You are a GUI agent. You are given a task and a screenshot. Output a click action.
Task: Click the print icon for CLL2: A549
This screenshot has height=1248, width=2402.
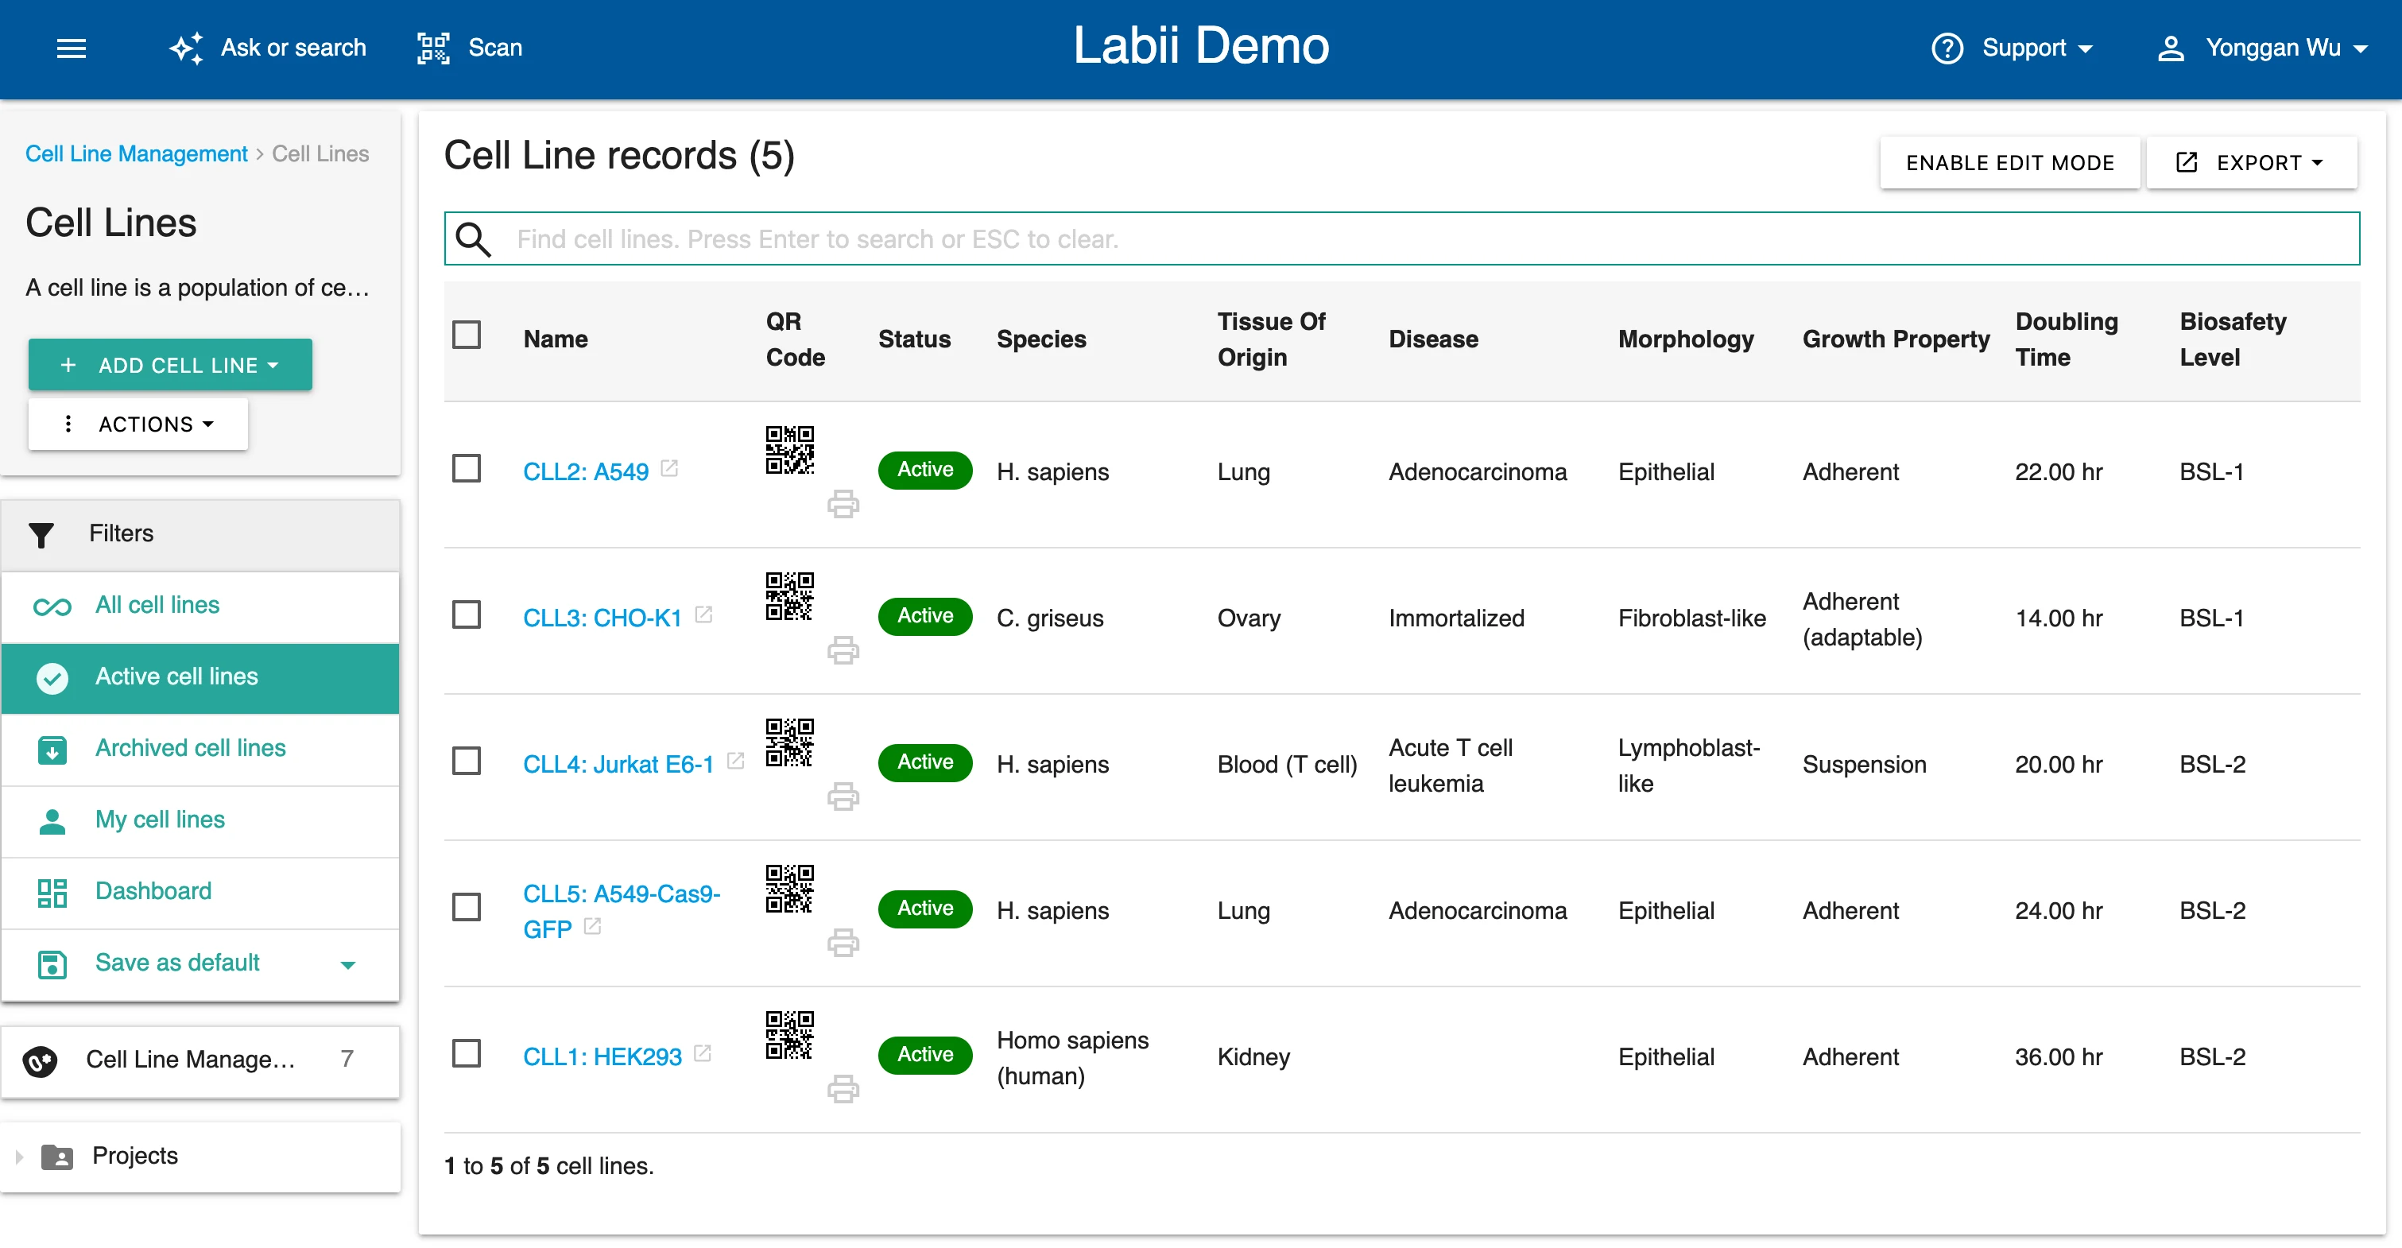(842, 505)
